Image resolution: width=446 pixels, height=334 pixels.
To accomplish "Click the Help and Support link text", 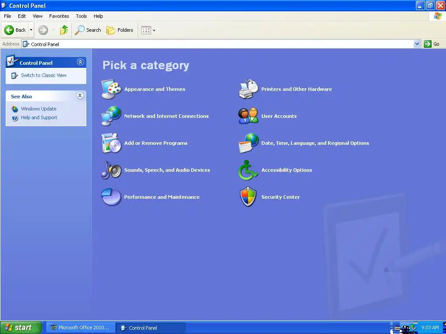I will click(39, 117).
